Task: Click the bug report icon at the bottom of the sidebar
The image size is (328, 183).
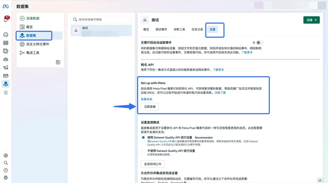Action: pyautogui.click(x=6, y=178)
